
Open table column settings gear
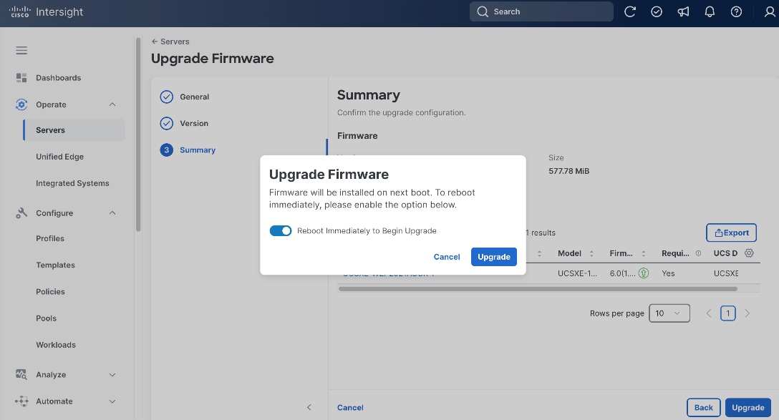(749, 253)
